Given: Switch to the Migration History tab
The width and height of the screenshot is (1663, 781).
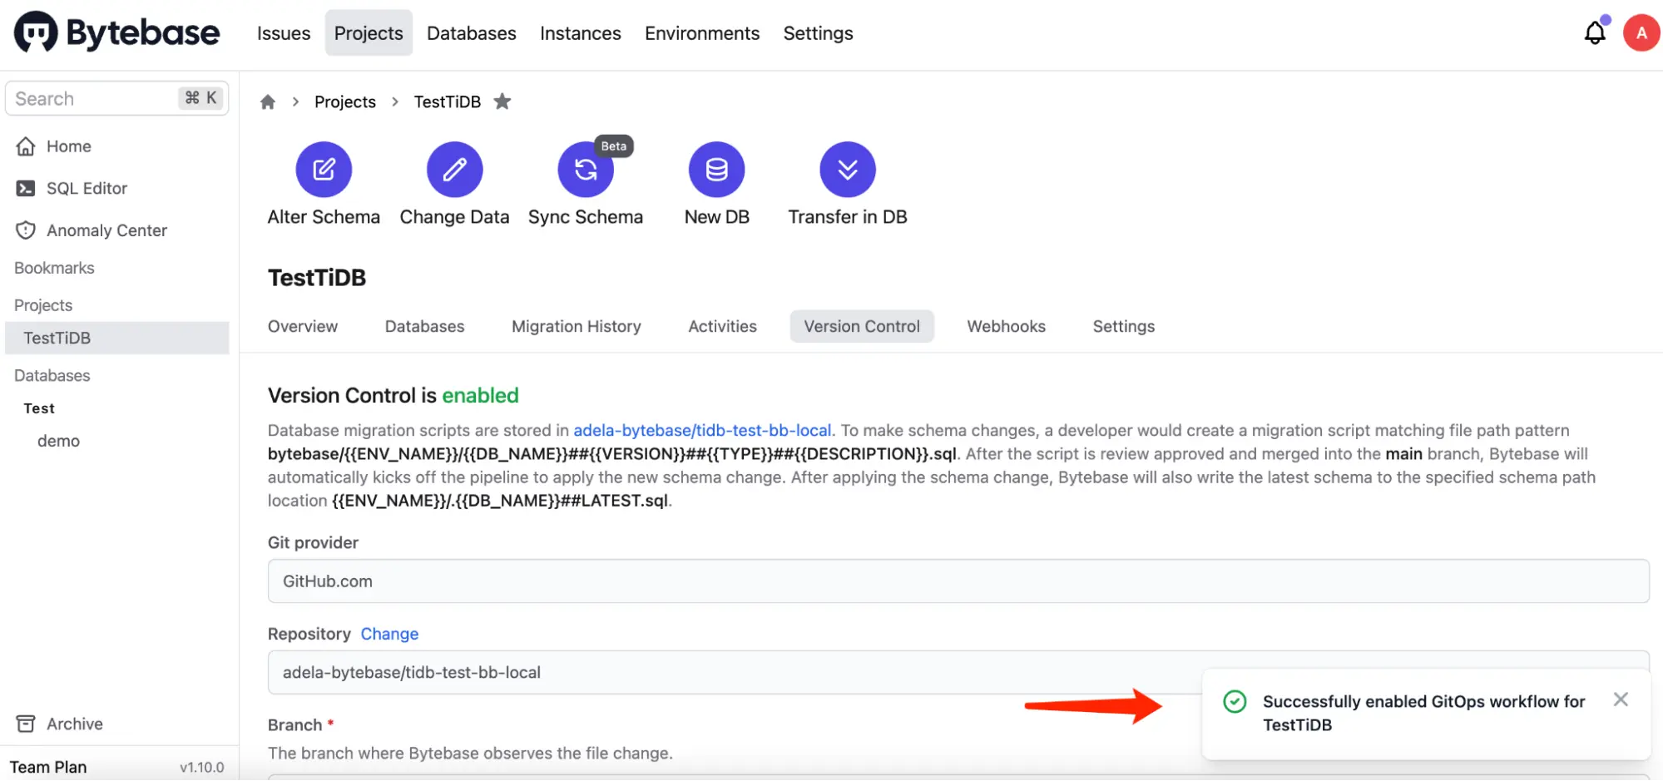Looking at the screenshot, I should 576,326.
